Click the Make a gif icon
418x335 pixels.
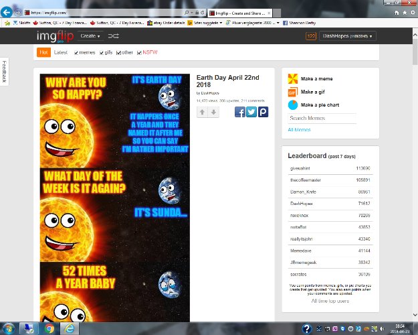point(293,92)
